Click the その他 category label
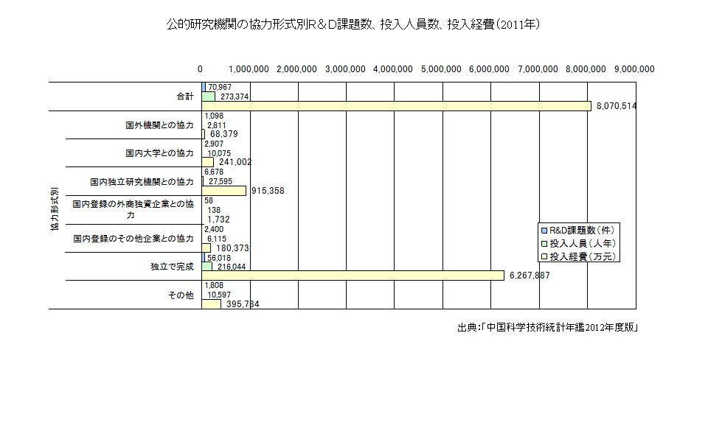708x442 pixels. point(181,295)
